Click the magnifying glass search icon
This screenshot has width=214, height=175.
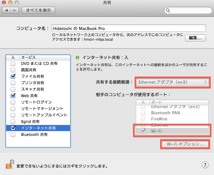(x=168, y=10)
